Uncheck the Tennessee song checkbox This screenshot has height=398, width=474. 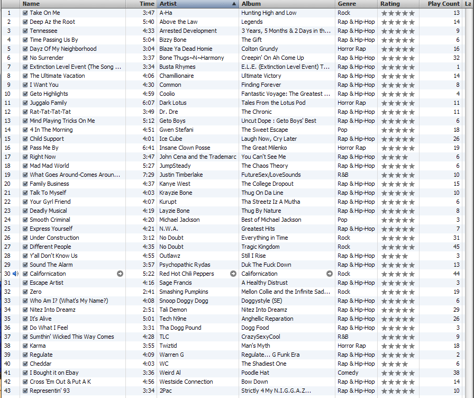(x=25, y=31)
